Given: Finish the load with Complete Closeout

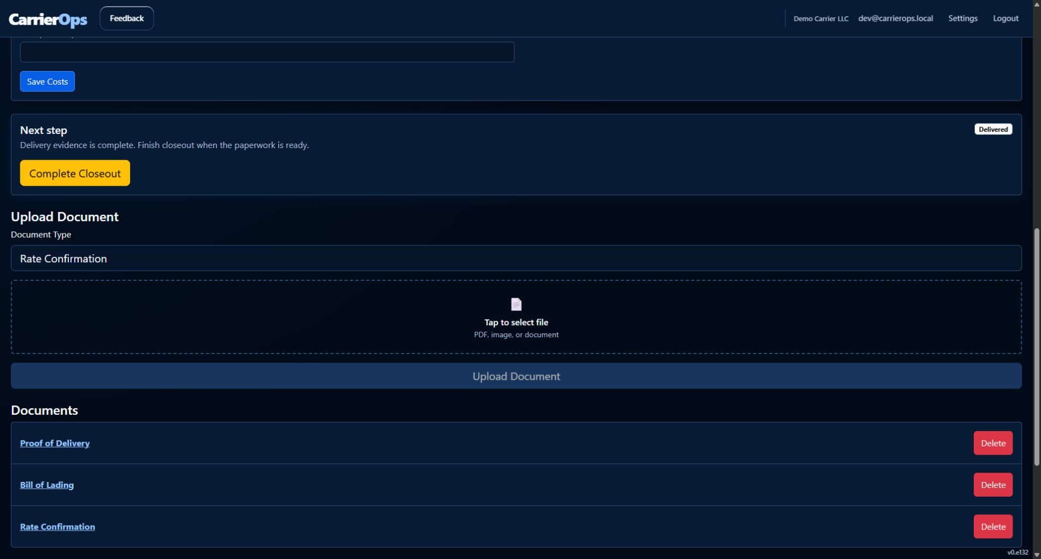Looking at the screenshot, I should point(75,173).
